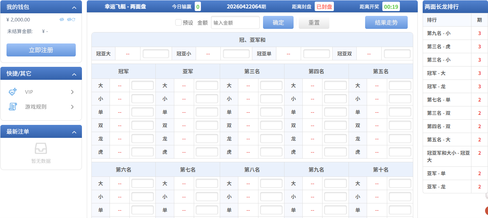This screenshot has width=488, height=218.
Task: Open VIP page via its chevron arrow
Action: [72, 92]
